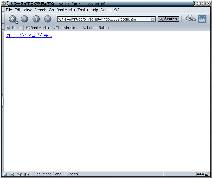Click the Search button next to URL bar
The image size is (212, 178).
[168, 19]
